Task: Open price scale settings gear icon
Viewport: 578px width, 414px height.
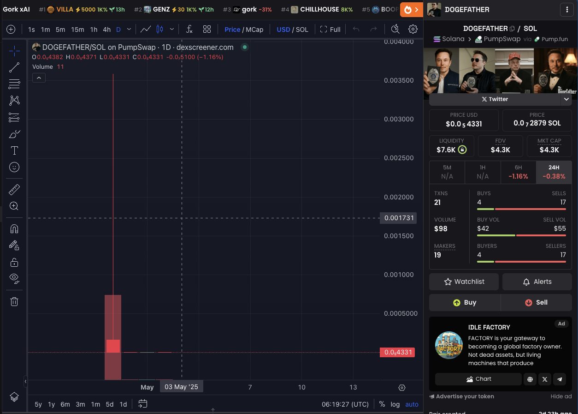Action: [x=402, y=388]
